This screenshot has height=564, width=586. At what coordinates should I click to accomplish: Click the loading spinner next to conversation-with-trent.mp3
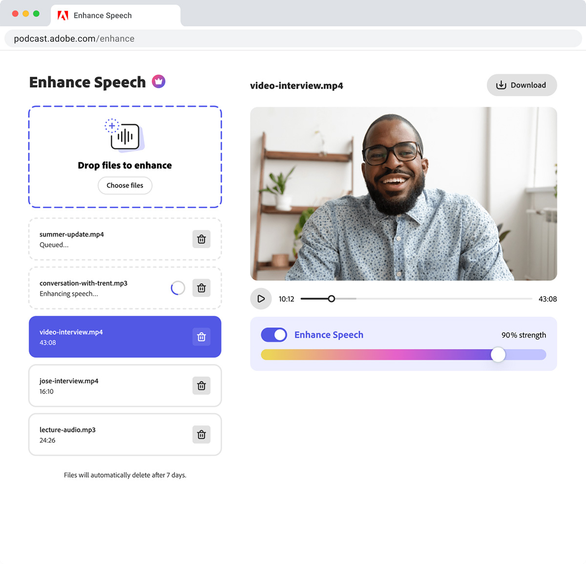[178, 288]
